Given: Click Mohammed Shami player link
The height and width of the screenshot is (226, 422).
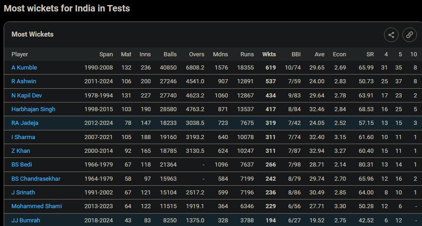Looking at the screenshot, I should [x=37, y=206].
